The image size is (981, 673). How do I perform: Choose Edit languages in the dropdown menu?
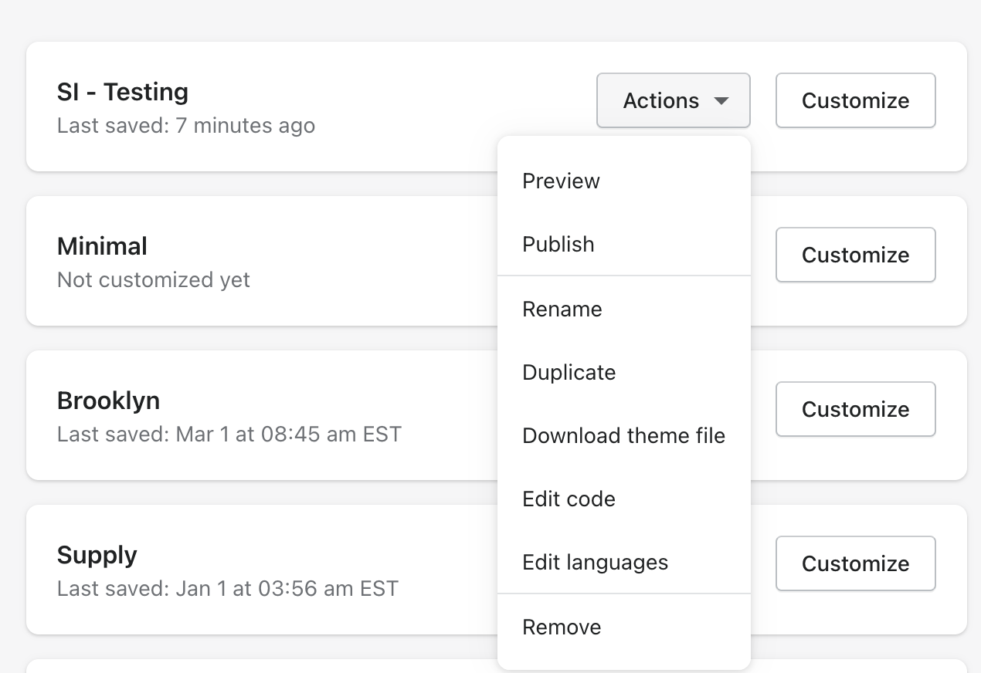[596, 563]
